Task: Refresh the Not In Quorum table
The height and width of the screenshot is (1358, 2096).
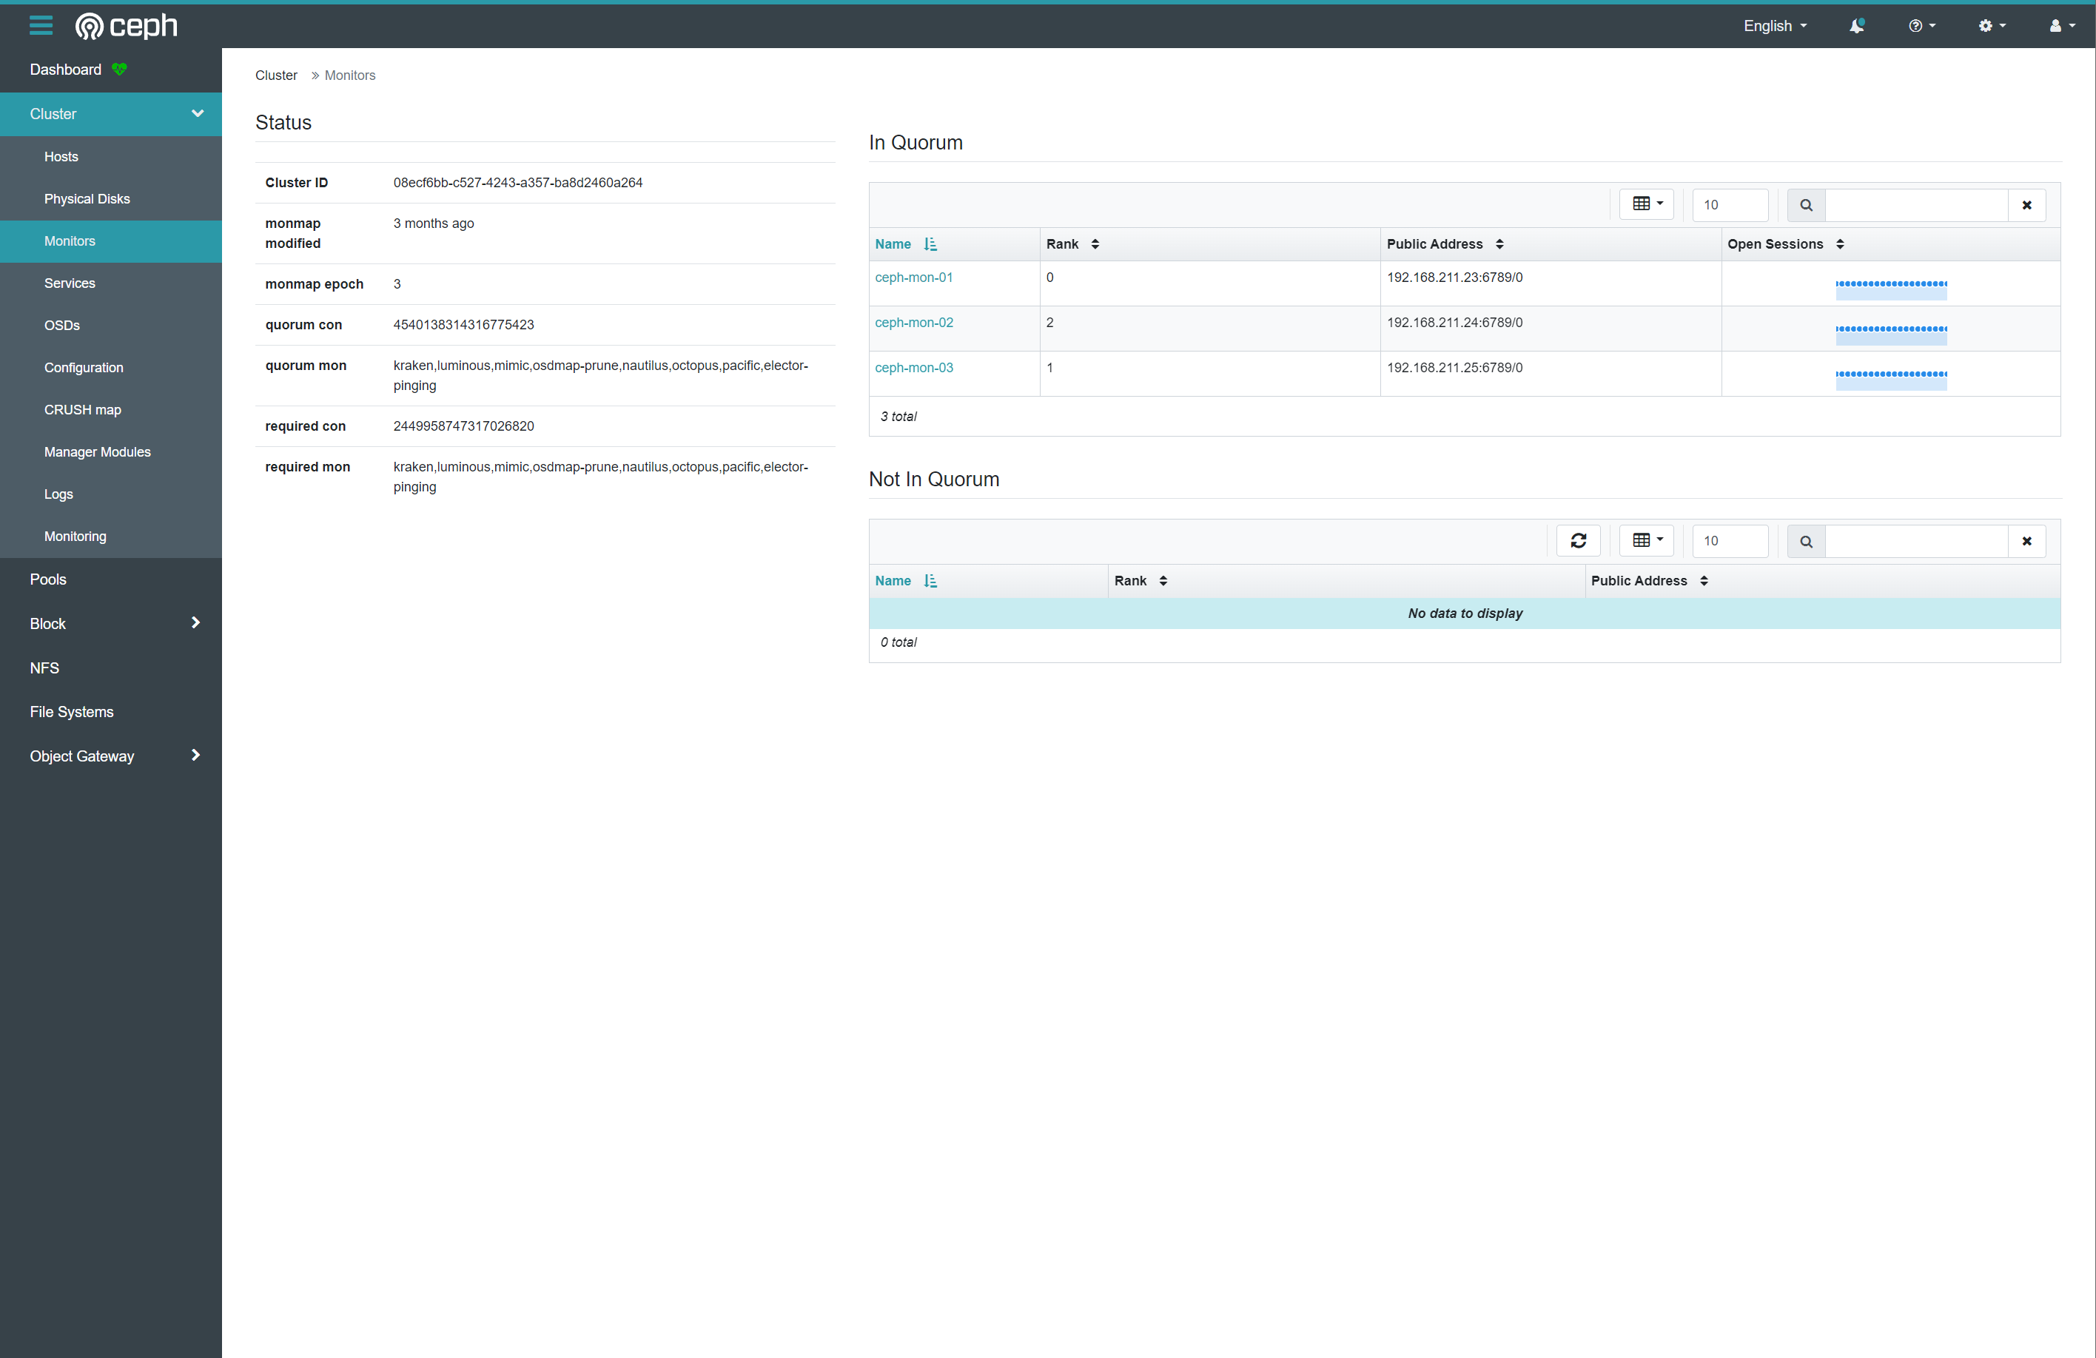Action: [x=1578, y=541]
